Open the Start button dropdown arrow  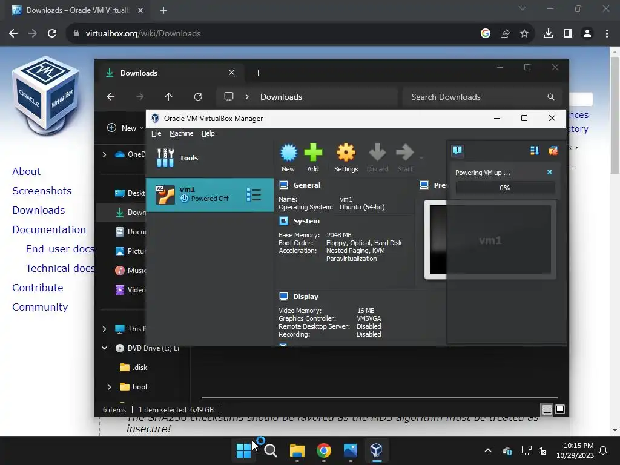click(x=421, y=158)
